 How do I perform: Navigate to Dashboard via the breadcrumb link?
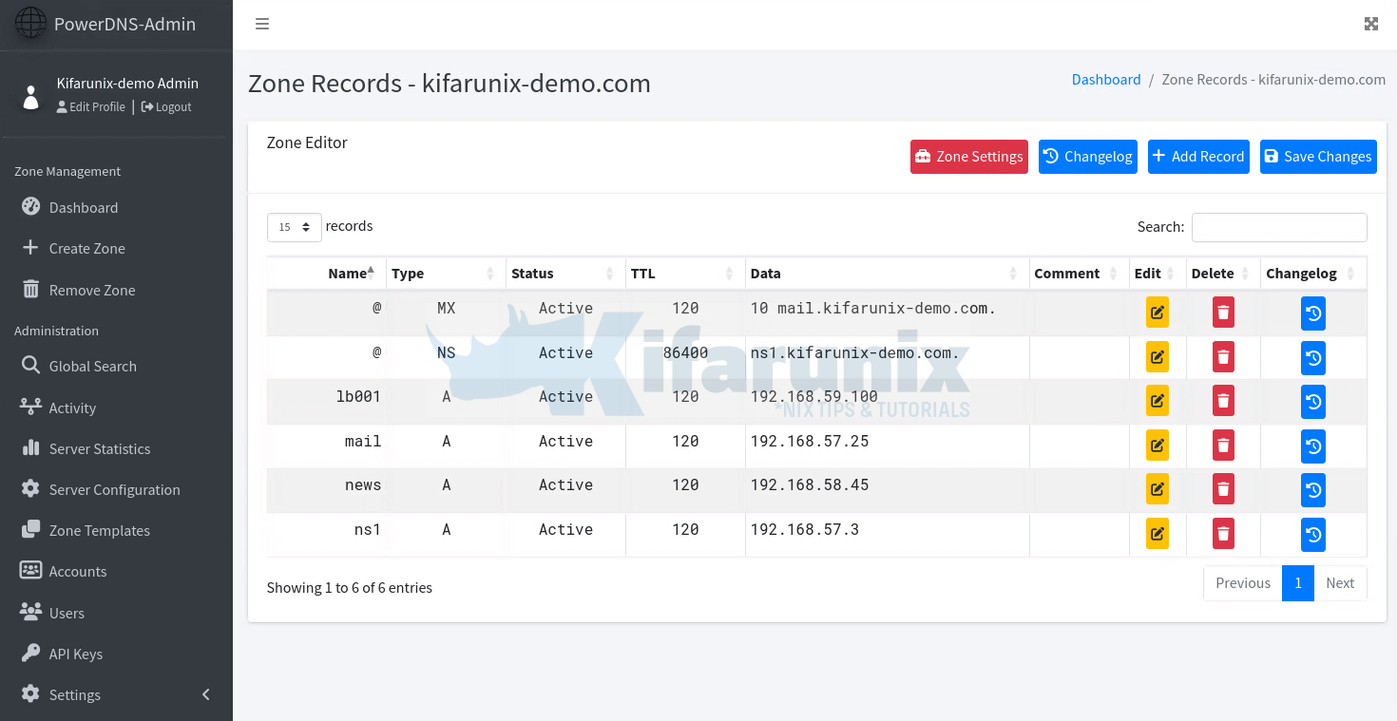pyautogui.click(x=1105, y=80)
